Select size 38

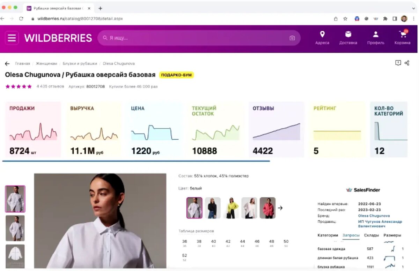pos(199,243)
